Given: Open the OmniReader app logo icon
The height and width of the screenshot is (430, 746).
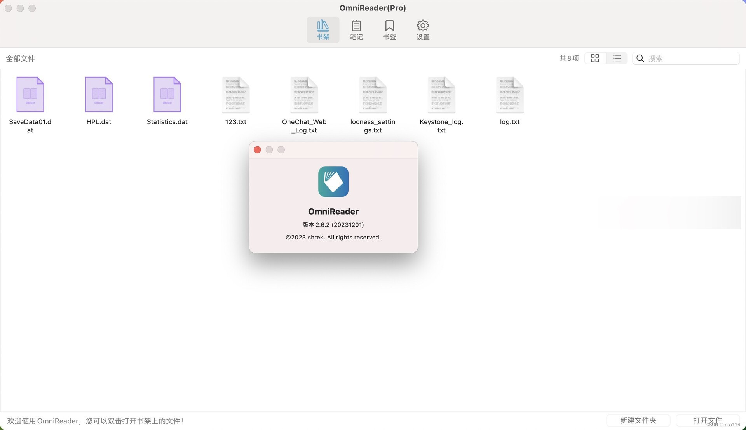Looking at the screenshot, I should click(333, 181).
